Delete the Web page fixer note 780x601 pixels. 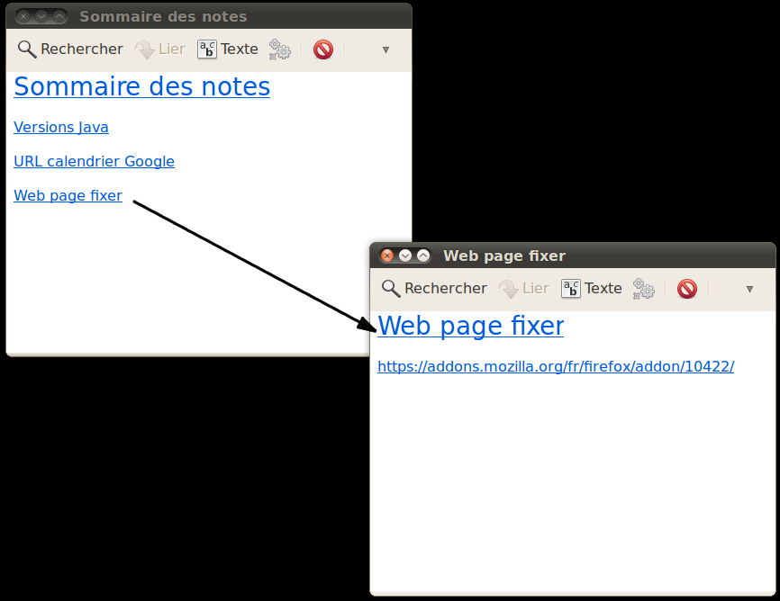point(687,289)
